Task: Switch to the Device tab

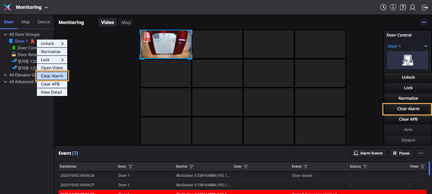Action: click(x=44, y=22)
